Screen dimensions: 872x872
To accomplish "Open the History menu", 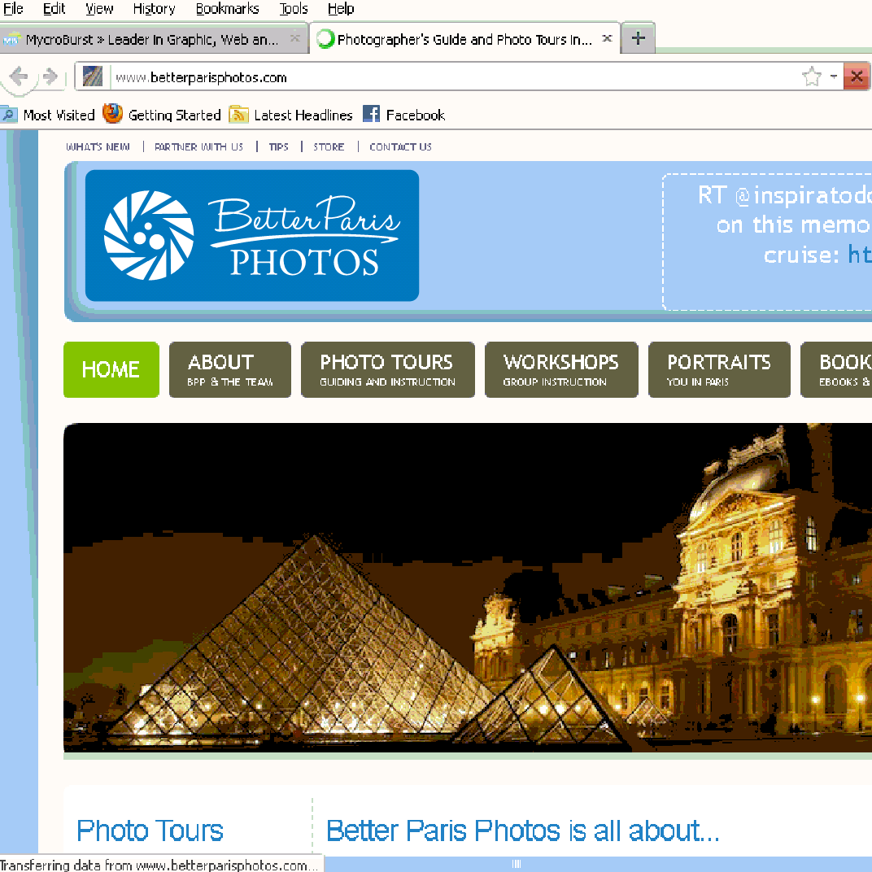I will point(154,9).
